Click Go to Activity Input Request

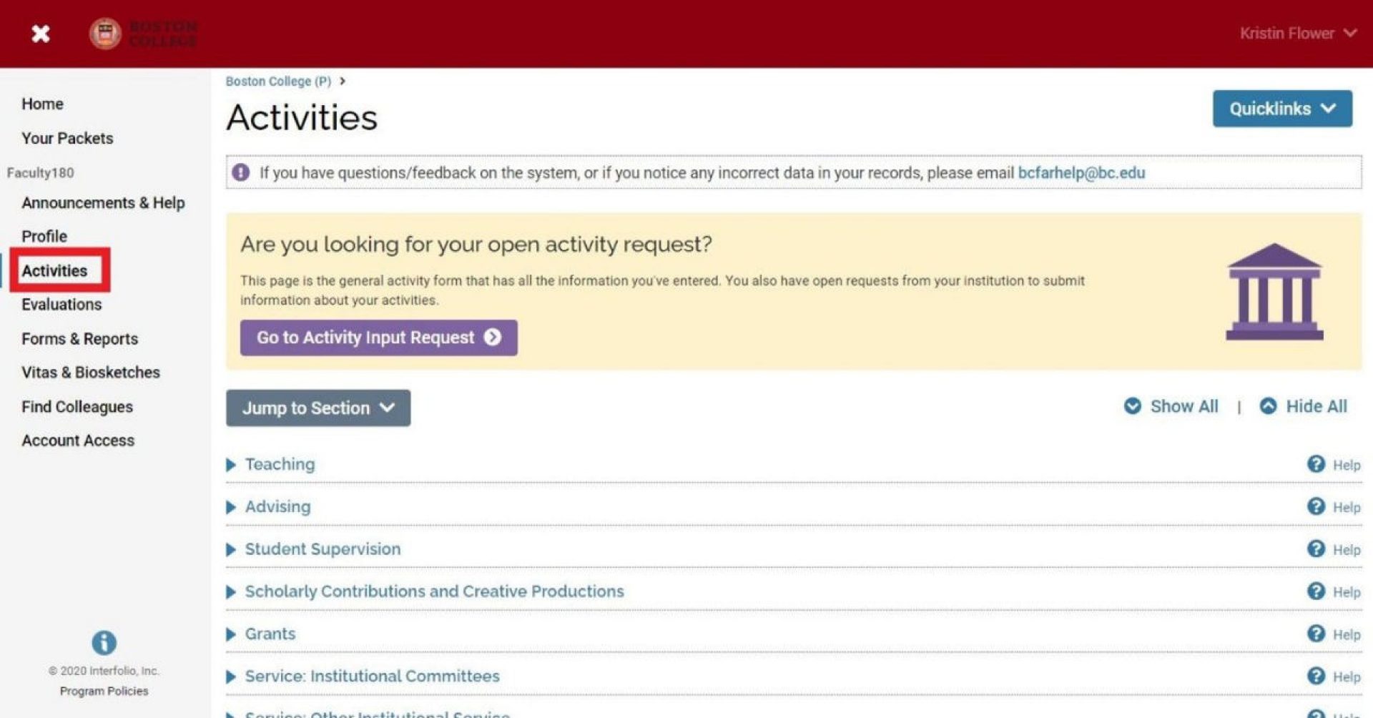pos(378,338)
